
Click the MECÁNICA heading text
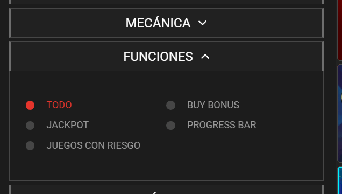click(x=158, y=23)
